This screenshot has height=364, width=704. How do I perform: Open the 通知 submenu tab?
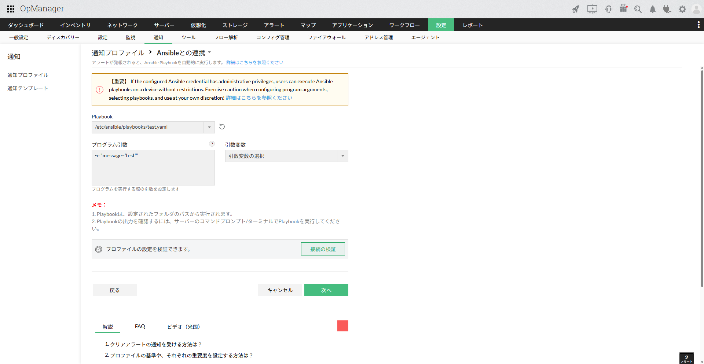coord(158,37)
